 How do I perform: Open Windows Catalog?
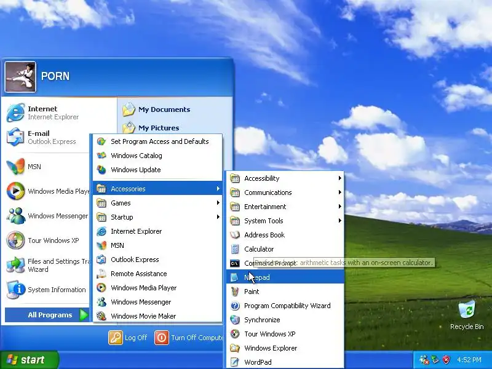157,156
